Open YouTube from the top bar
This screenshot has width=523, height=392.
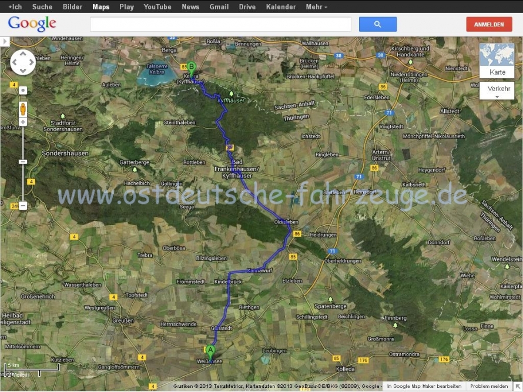pyautogui.click(x=157, y=6)
